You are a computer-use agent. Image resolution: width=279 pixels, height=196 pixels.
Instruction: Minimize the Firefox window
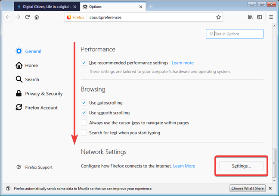(x=252, y=4)
